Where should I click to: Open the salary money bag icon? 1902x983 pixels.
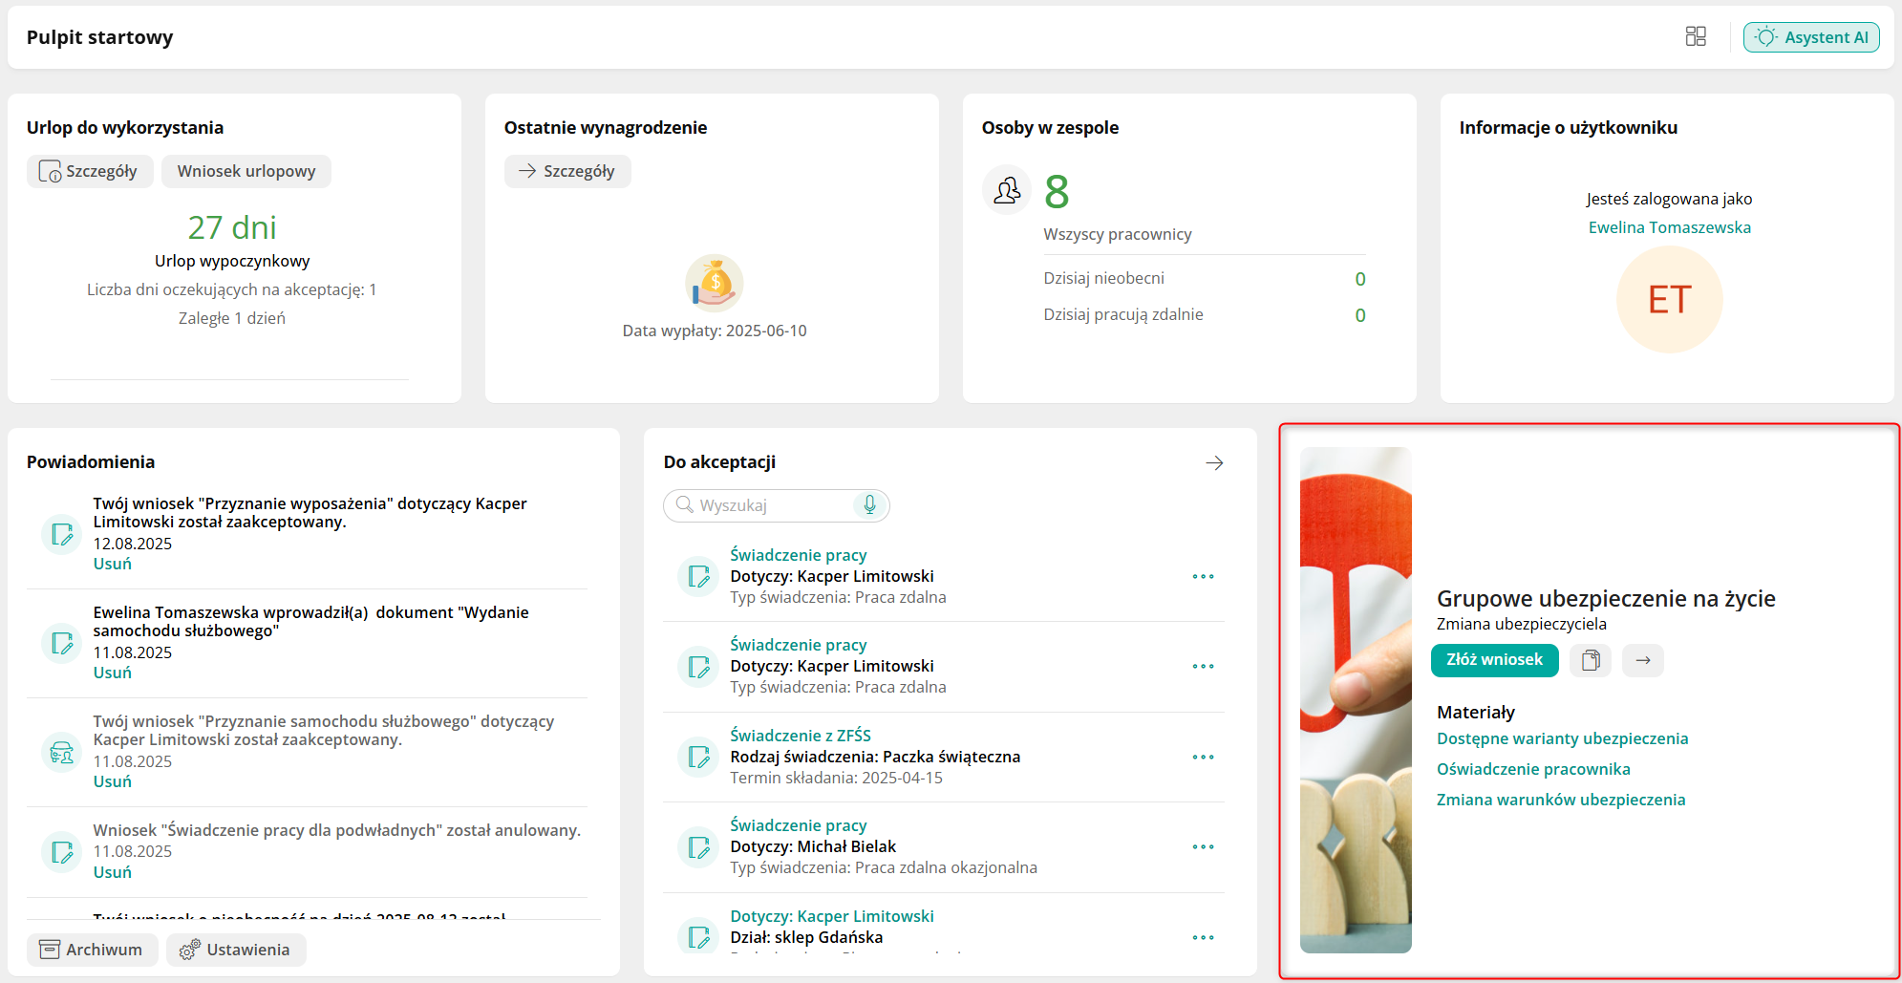pyautogui.click(x=715, y=284)
